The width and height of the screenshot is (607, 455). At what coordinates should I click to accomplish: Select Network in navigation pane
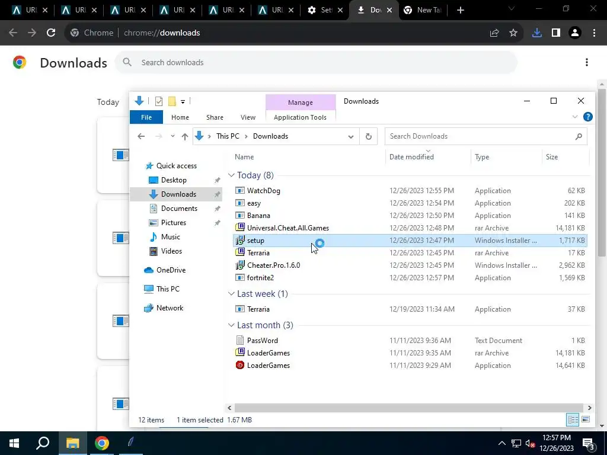170,308
